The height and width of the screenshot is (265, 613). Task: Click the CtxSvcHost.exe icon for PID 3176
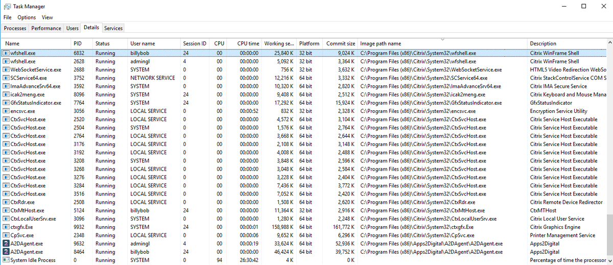pos(6,144)
